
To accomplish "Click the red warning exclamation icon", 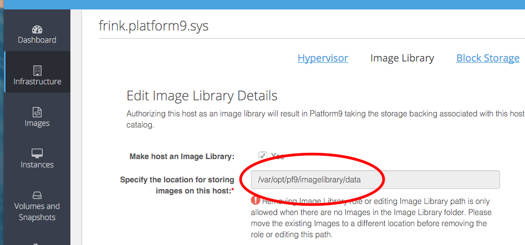I will [256, 201].
